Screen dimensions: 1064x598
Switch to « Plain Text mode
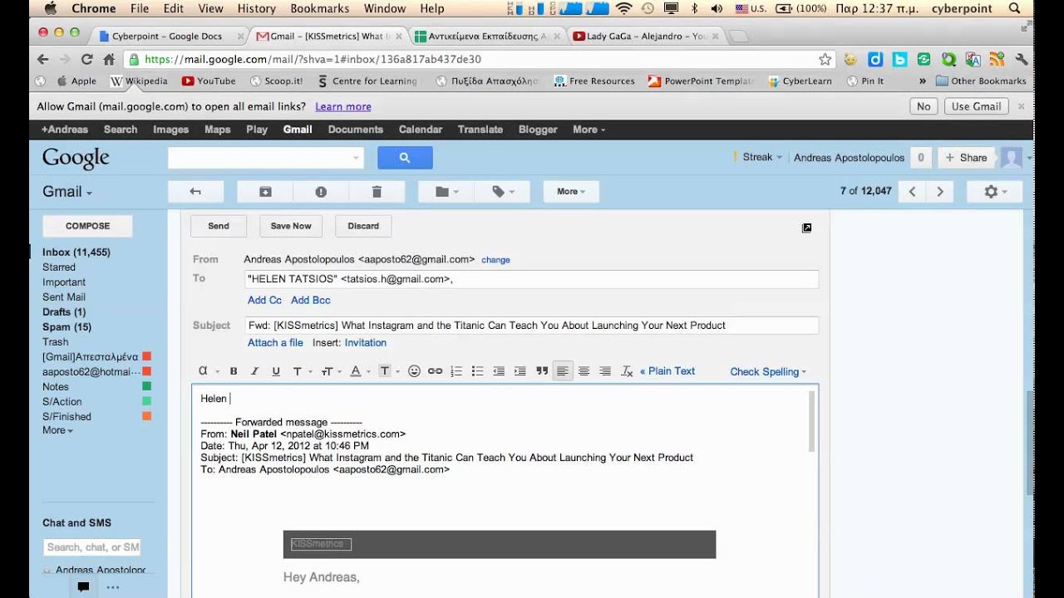[667, 371]
